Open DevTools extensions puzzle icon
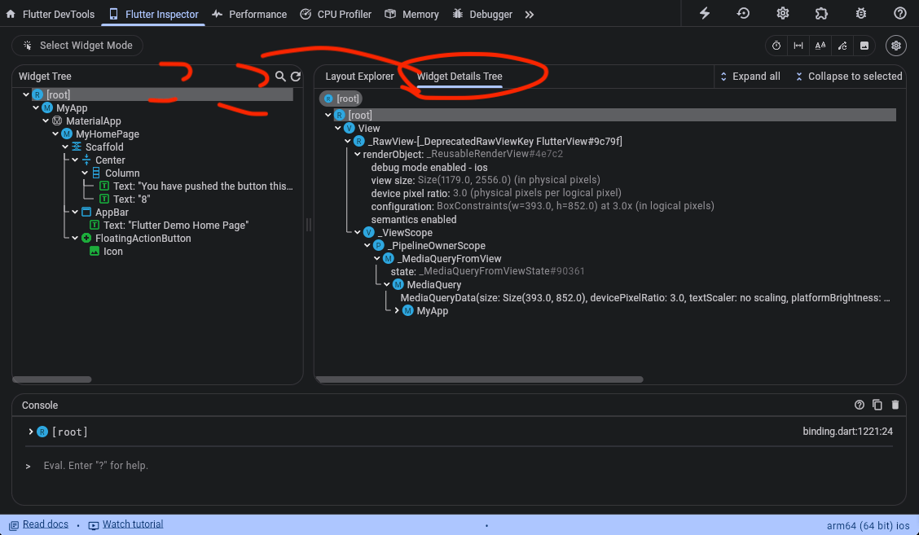 pos(821,14)
